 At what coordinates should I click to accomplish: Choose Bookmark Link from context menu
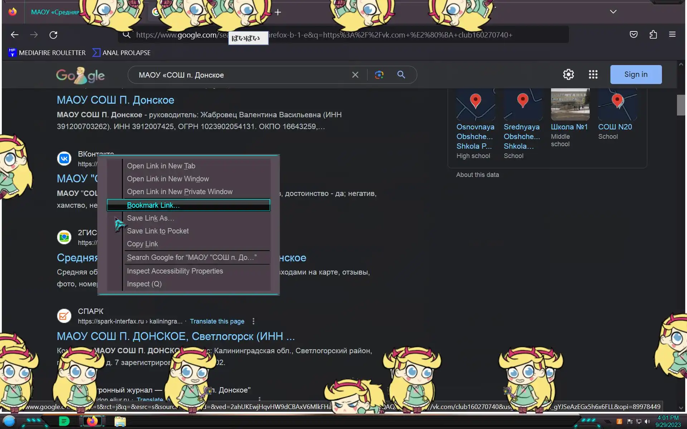(x=153, y=205)
